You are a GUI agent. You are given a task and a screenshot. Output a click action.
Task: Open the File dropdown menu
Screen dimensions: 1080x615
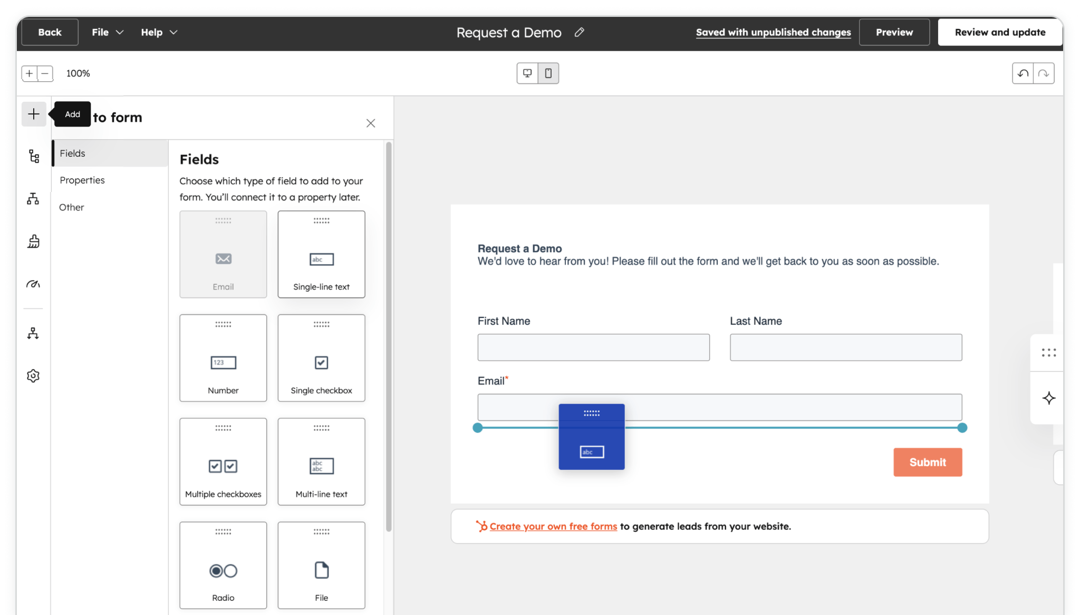pos(107,32)
